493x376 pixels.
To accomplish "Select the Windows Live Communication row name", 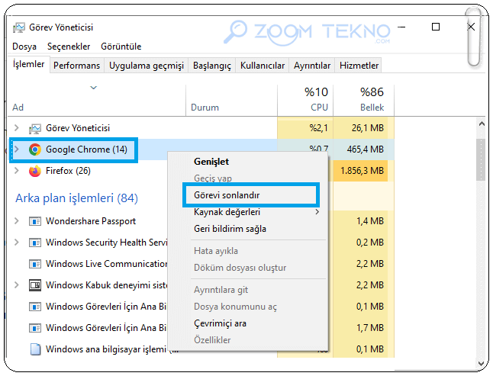I will (107, 264).
